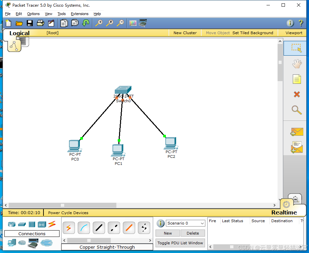Delete the current scenario
Image resolution: width=309 pixels, height=253 pixels.
pos(193,233)
